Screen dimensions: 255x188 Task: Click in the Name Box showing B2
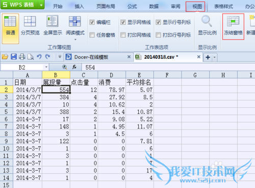click(x=22, y=67)
